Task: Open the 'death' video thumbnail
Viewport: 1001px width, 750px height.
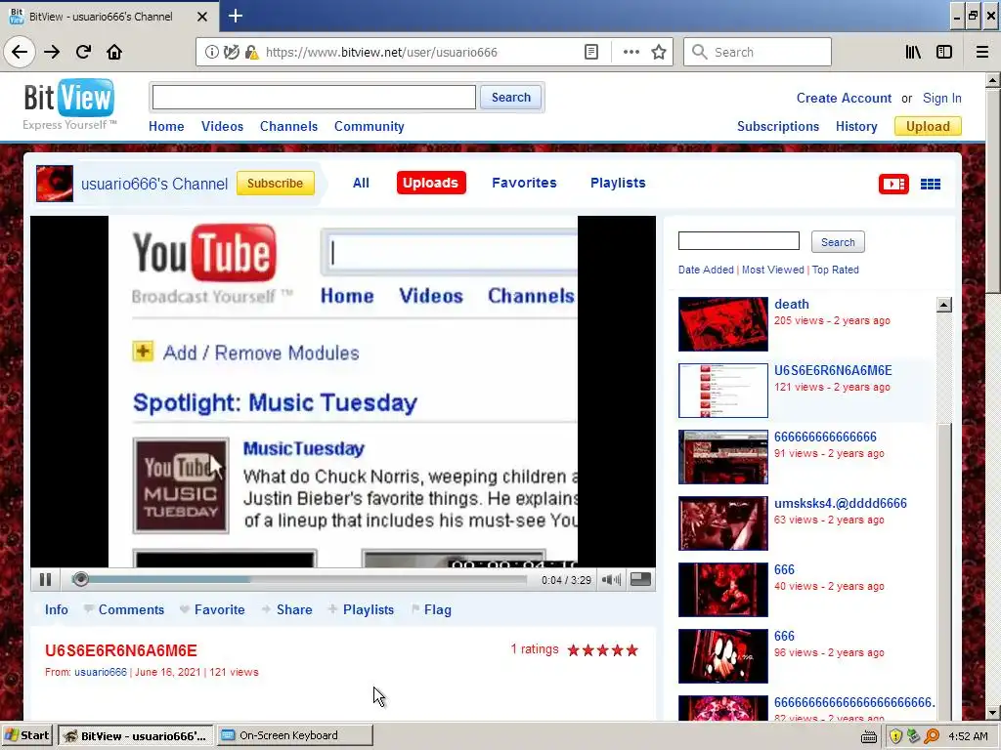Action: tap(722, 324)
